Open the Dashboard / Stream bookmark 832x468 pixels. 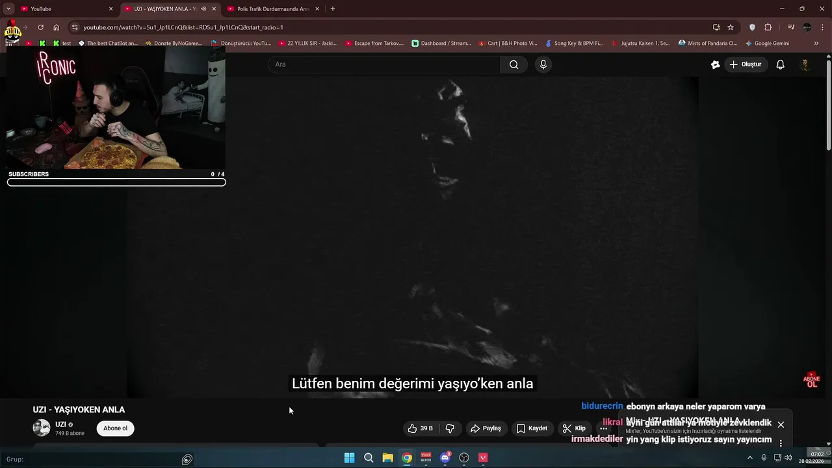441,44
